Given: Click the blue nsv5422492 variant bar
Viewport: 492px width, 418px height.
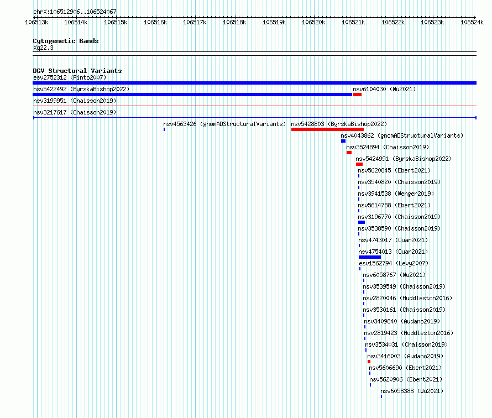Looking at the screenshot, I should 192,95.
